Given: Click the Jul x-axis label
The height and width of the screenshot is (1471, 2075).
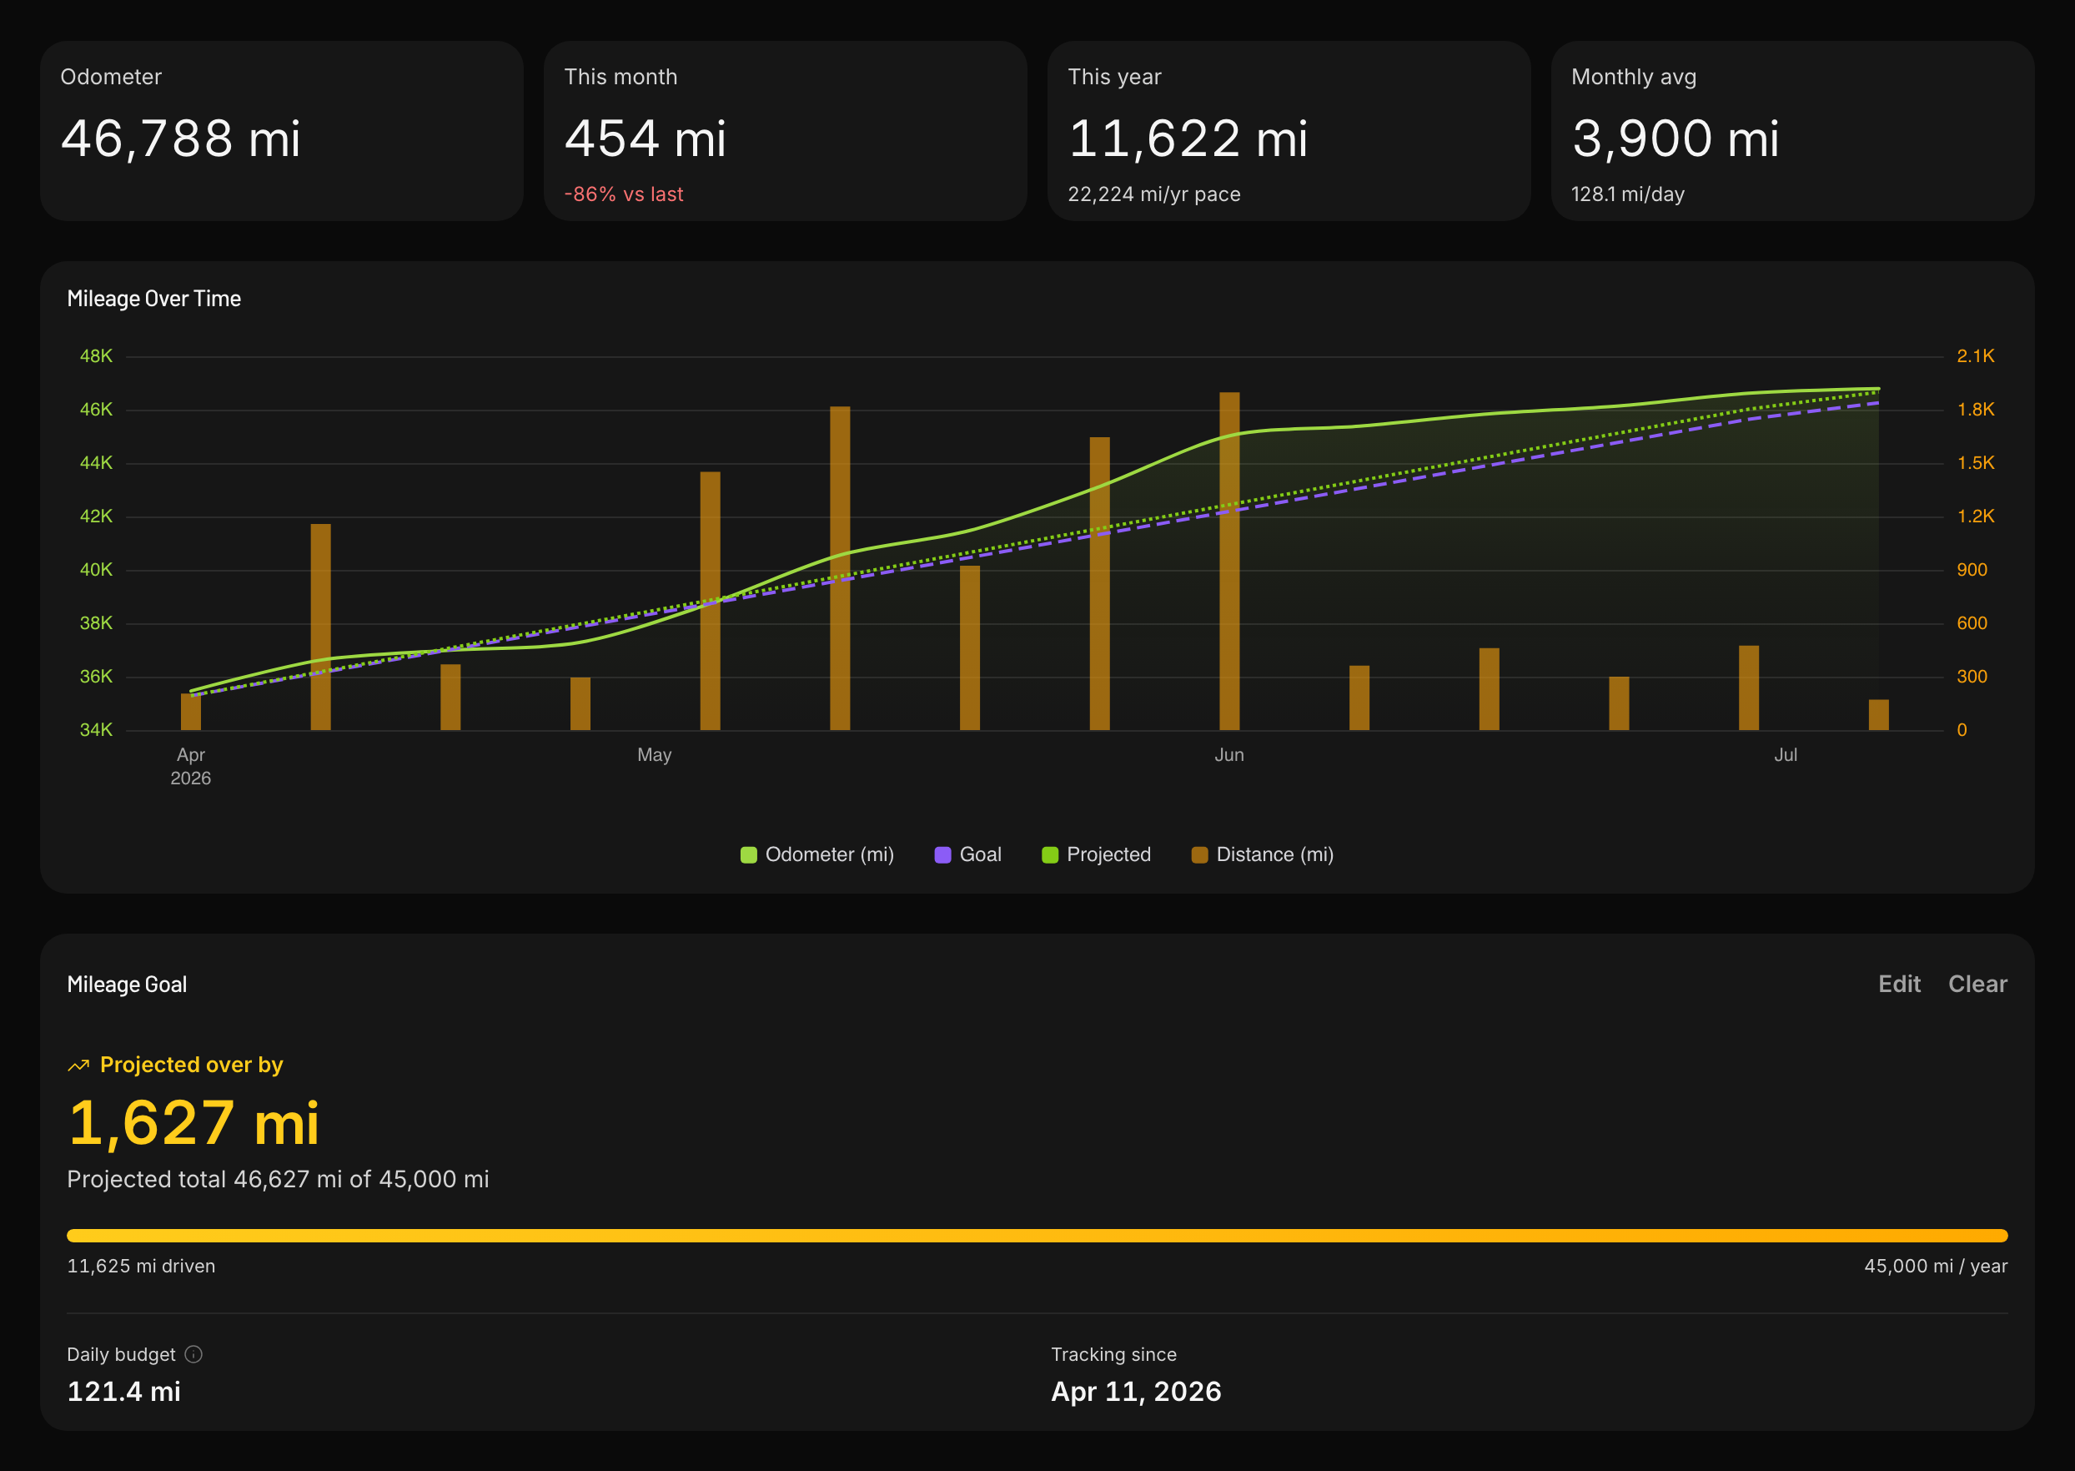Looking at the screenshot, I should 1786,754.
